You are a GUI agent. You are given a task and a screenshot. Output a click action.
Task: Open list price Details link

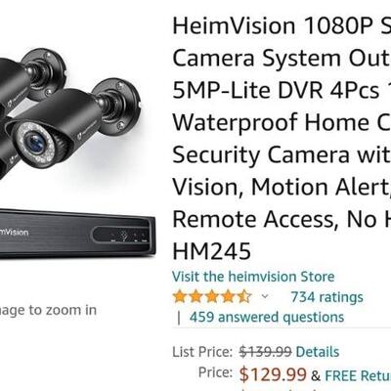coord(318,352)
